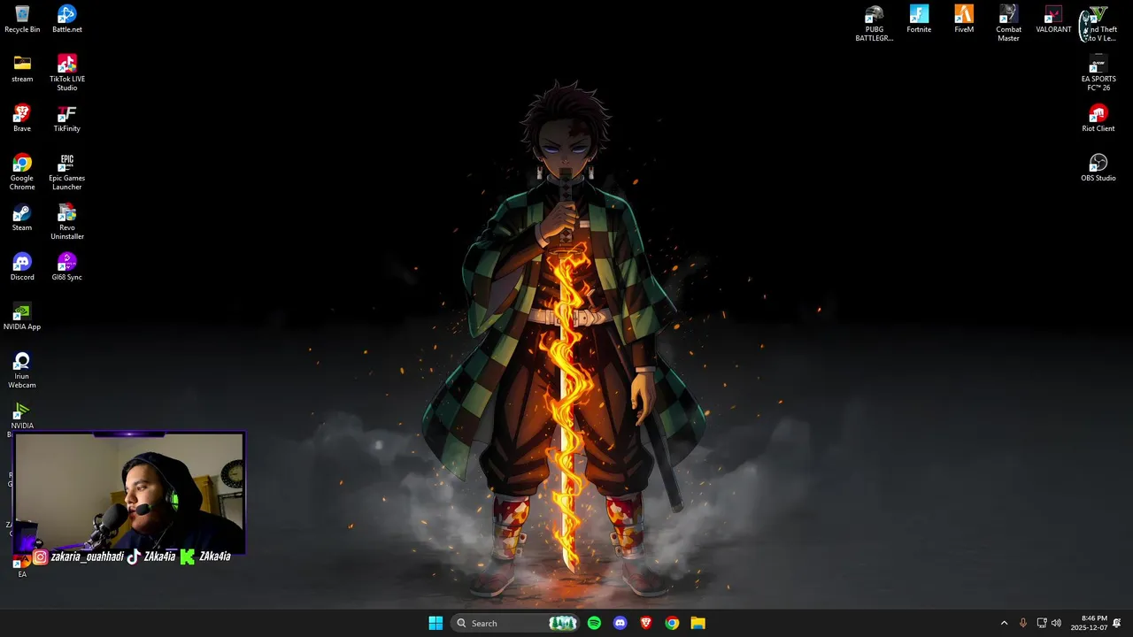Select the EA SPORTS FC 26 shortcut

1098,73
